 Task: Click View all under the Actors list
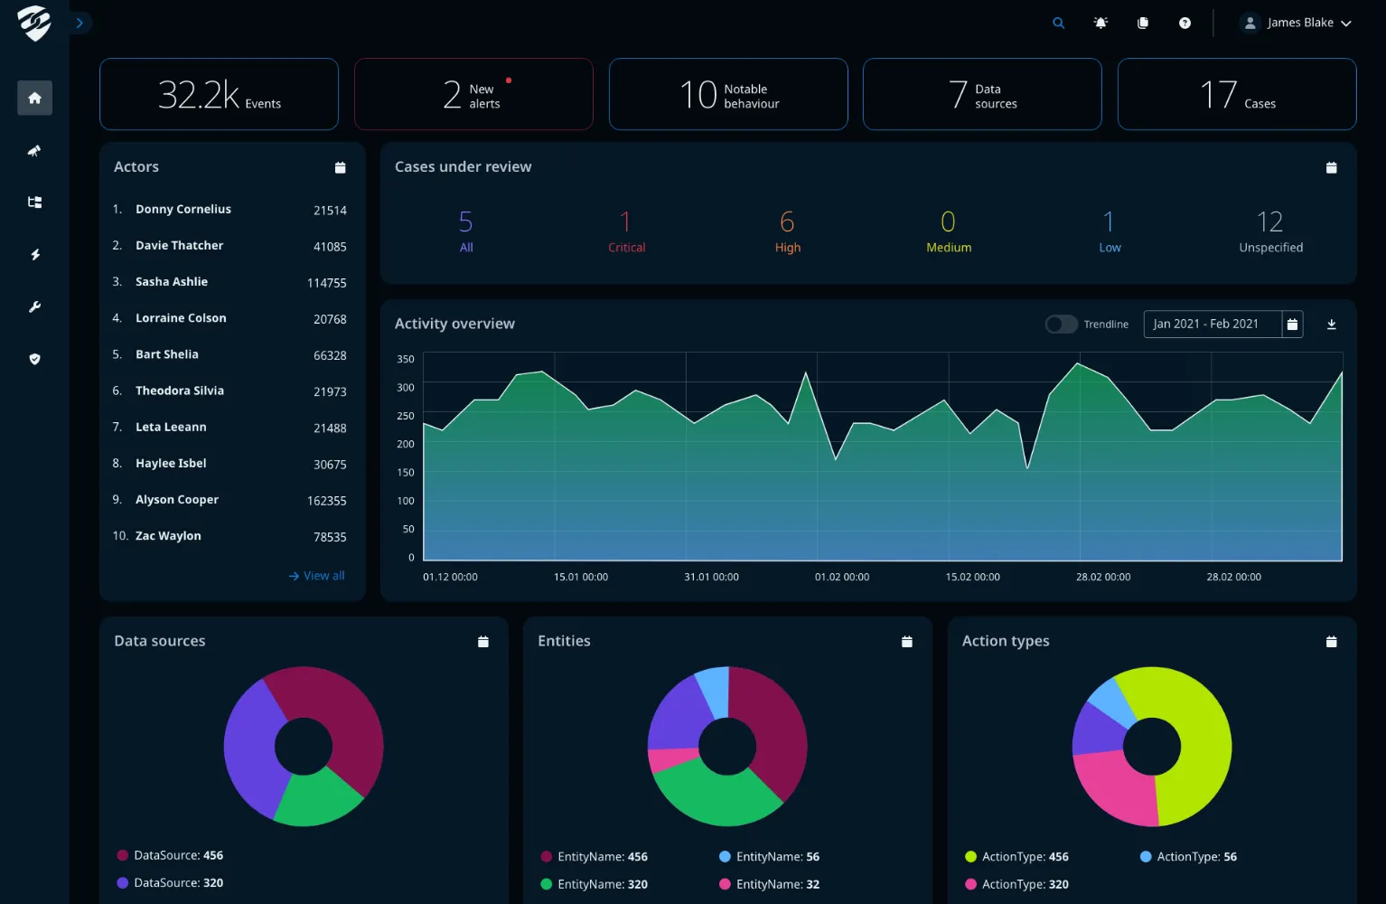point(316,575)
